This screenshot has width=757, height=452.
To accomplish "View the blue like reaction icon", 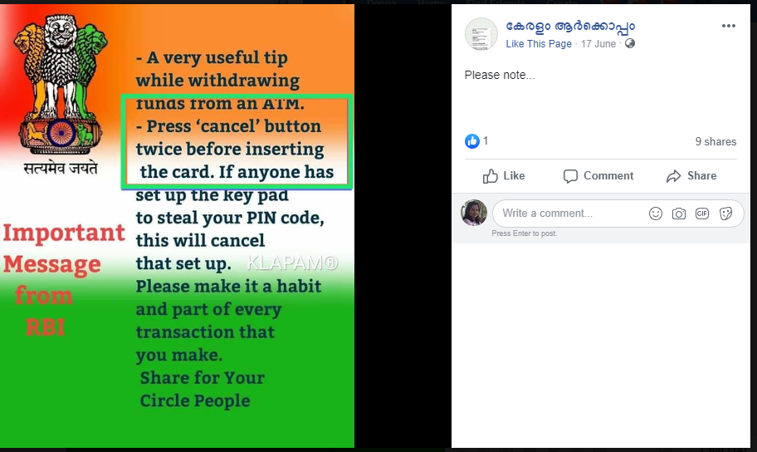I will click(471, 141).
